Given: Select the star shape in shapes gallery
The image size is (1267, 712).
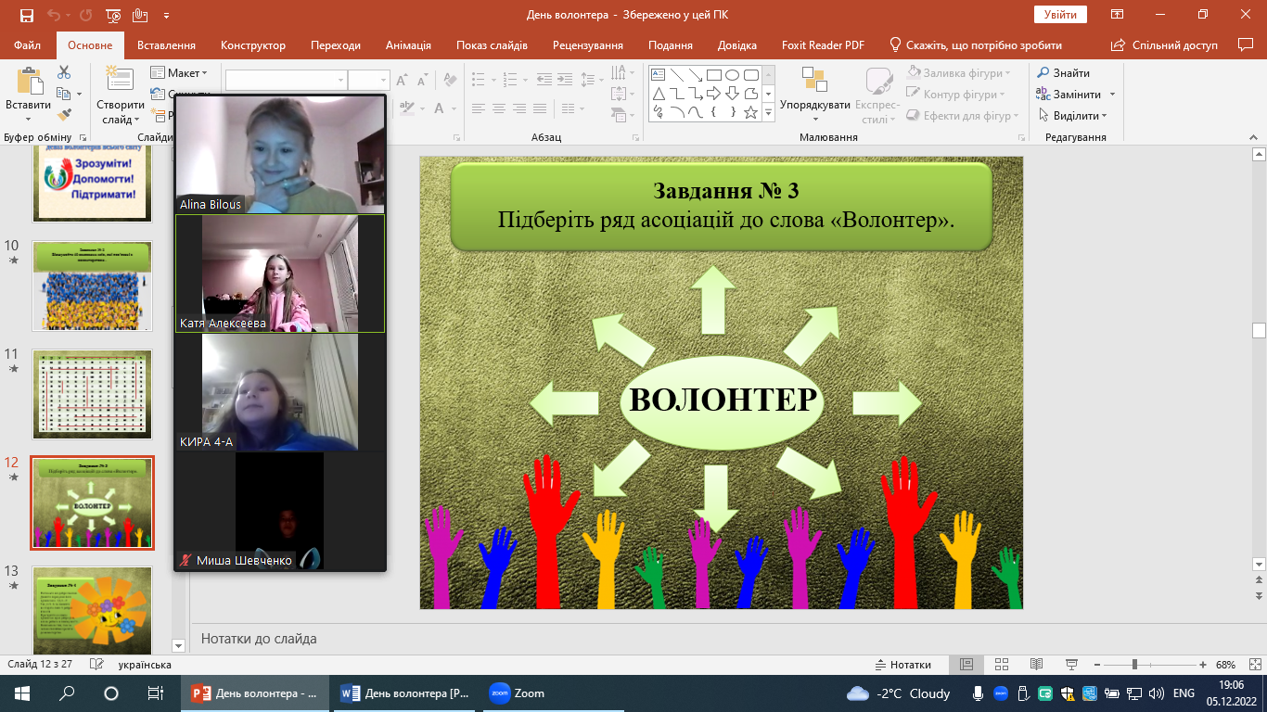Looking at the screenshot, I should click(x=751, y=113).
